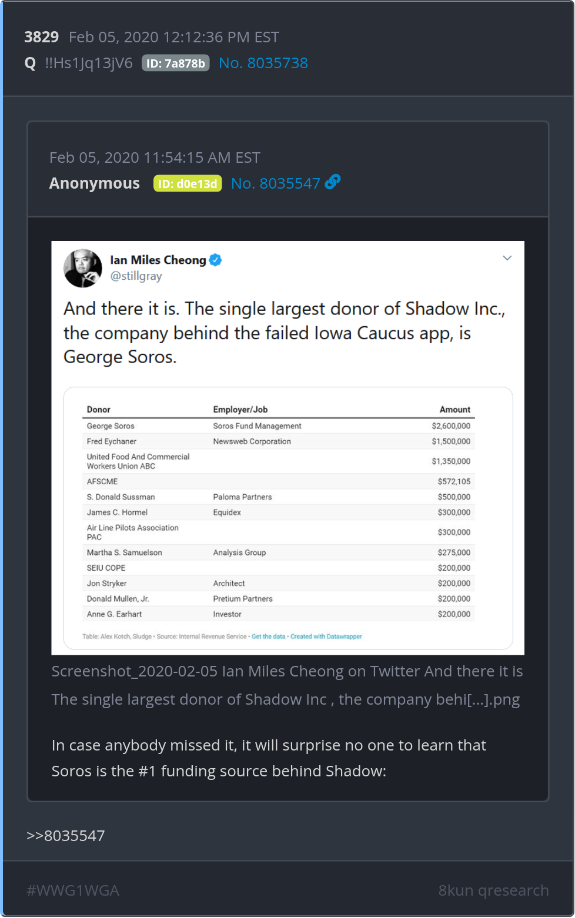Click the George Soros row in donor table

[278, 426]
